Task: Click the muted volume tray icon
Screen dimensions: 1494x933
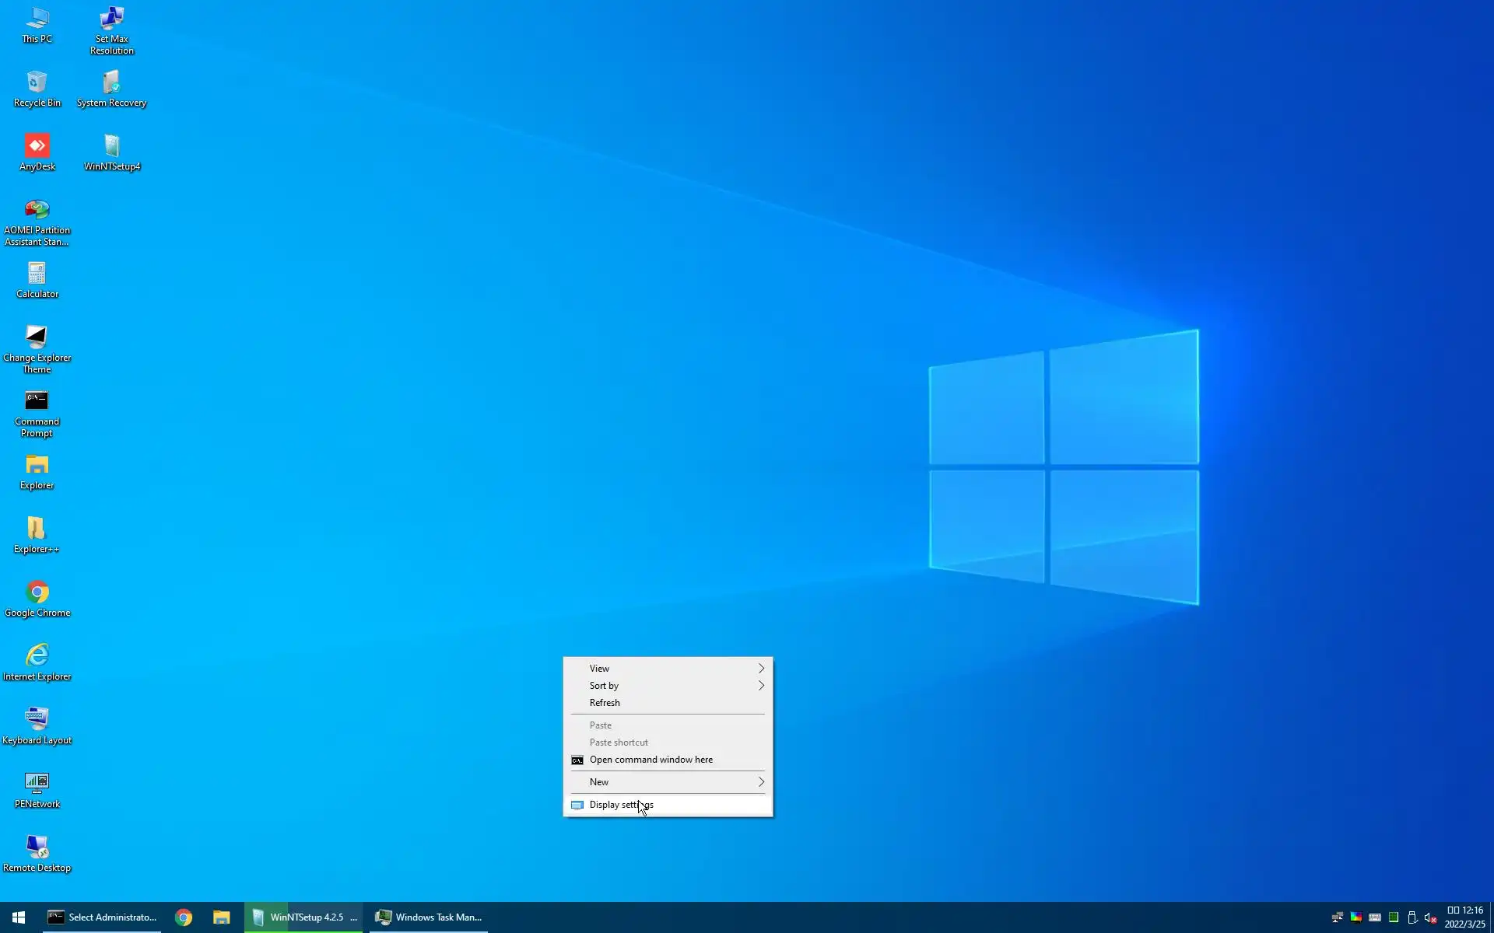Action: click(x=1430, y=918)
